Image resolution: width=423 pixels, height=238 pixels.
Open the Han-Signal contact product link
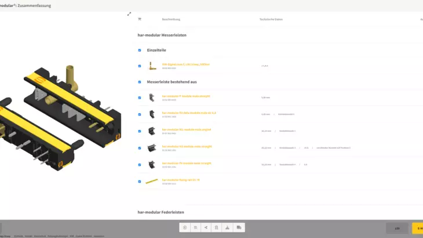[x=185, y=64]
